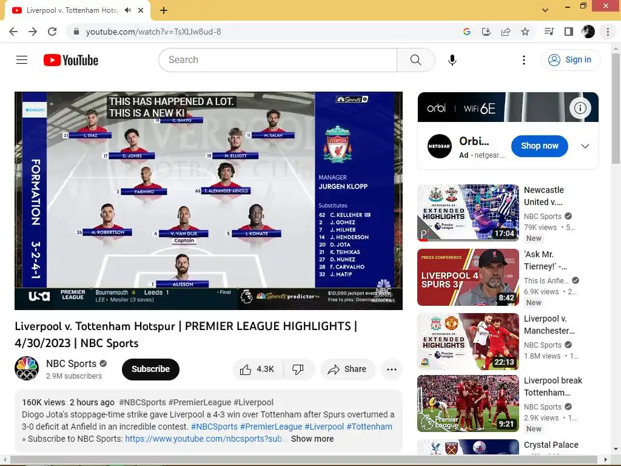Start voice search with microphone icon
This screenshot has height=466, width=621.
coord(452,60)
